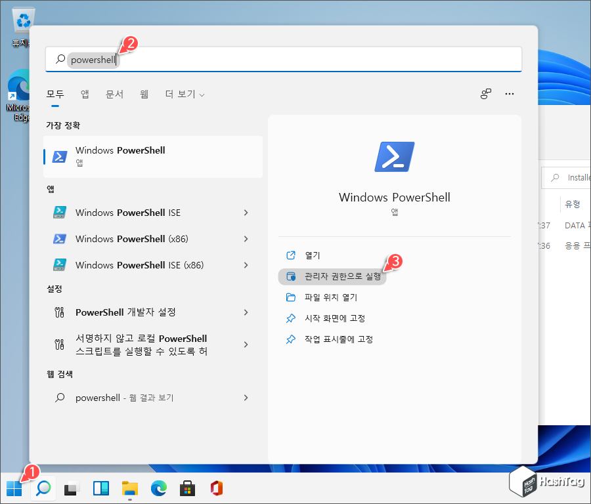The width and height of the screenshot is (591, 504).
Task: Click the taskbar Search magnifier icon
Action: pos(43,488)
